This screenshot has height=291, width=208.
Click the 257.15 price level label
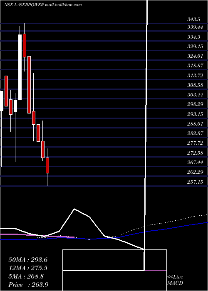tap(195, 182)
